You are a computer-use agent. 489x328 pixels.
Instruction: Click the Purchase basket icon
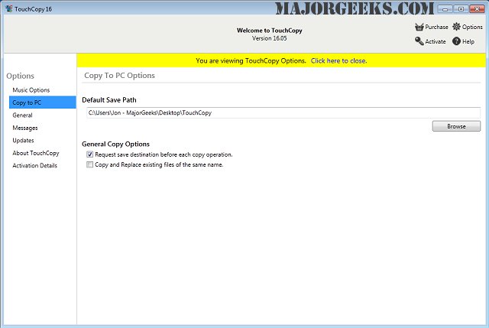[x=419, y=27]
